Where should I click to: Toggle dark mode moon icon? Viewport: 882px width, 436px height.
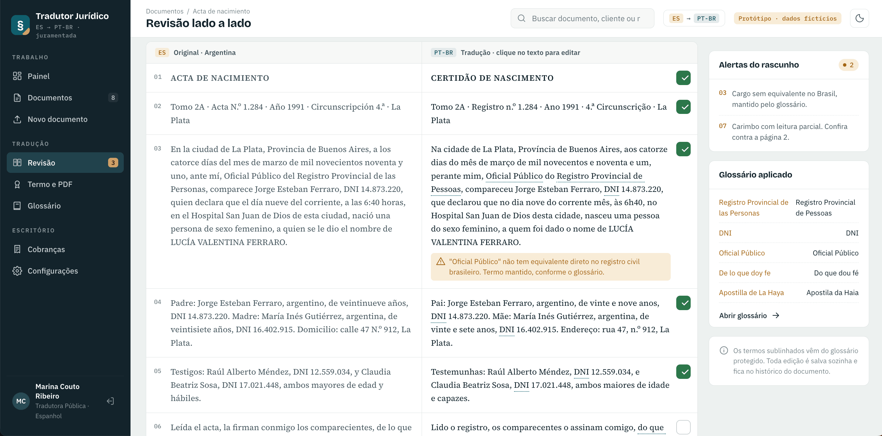pos(859,18)
